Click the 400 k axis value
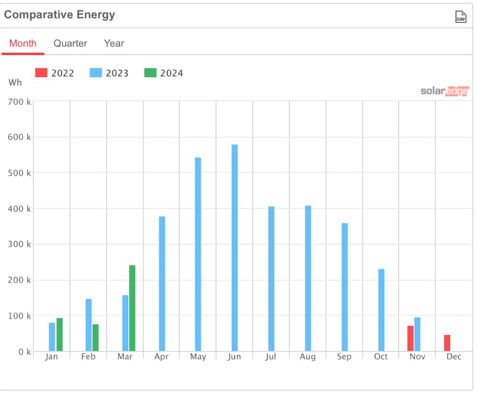Image resolution: width=477 pixels, height=393 pixels. point(20,209)
